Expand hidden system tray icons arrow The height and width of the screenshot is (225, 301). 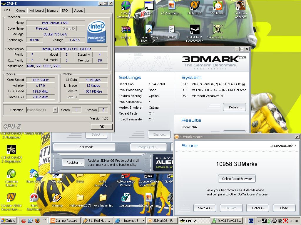click(x=259, y=221)
